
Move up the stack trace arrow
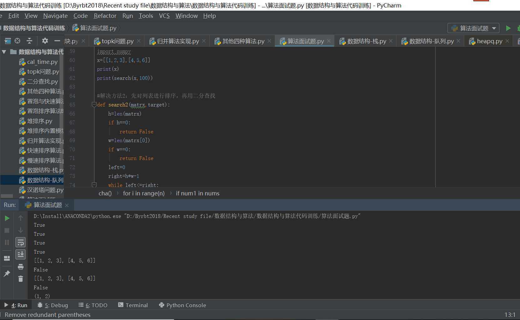coord(21,218)
